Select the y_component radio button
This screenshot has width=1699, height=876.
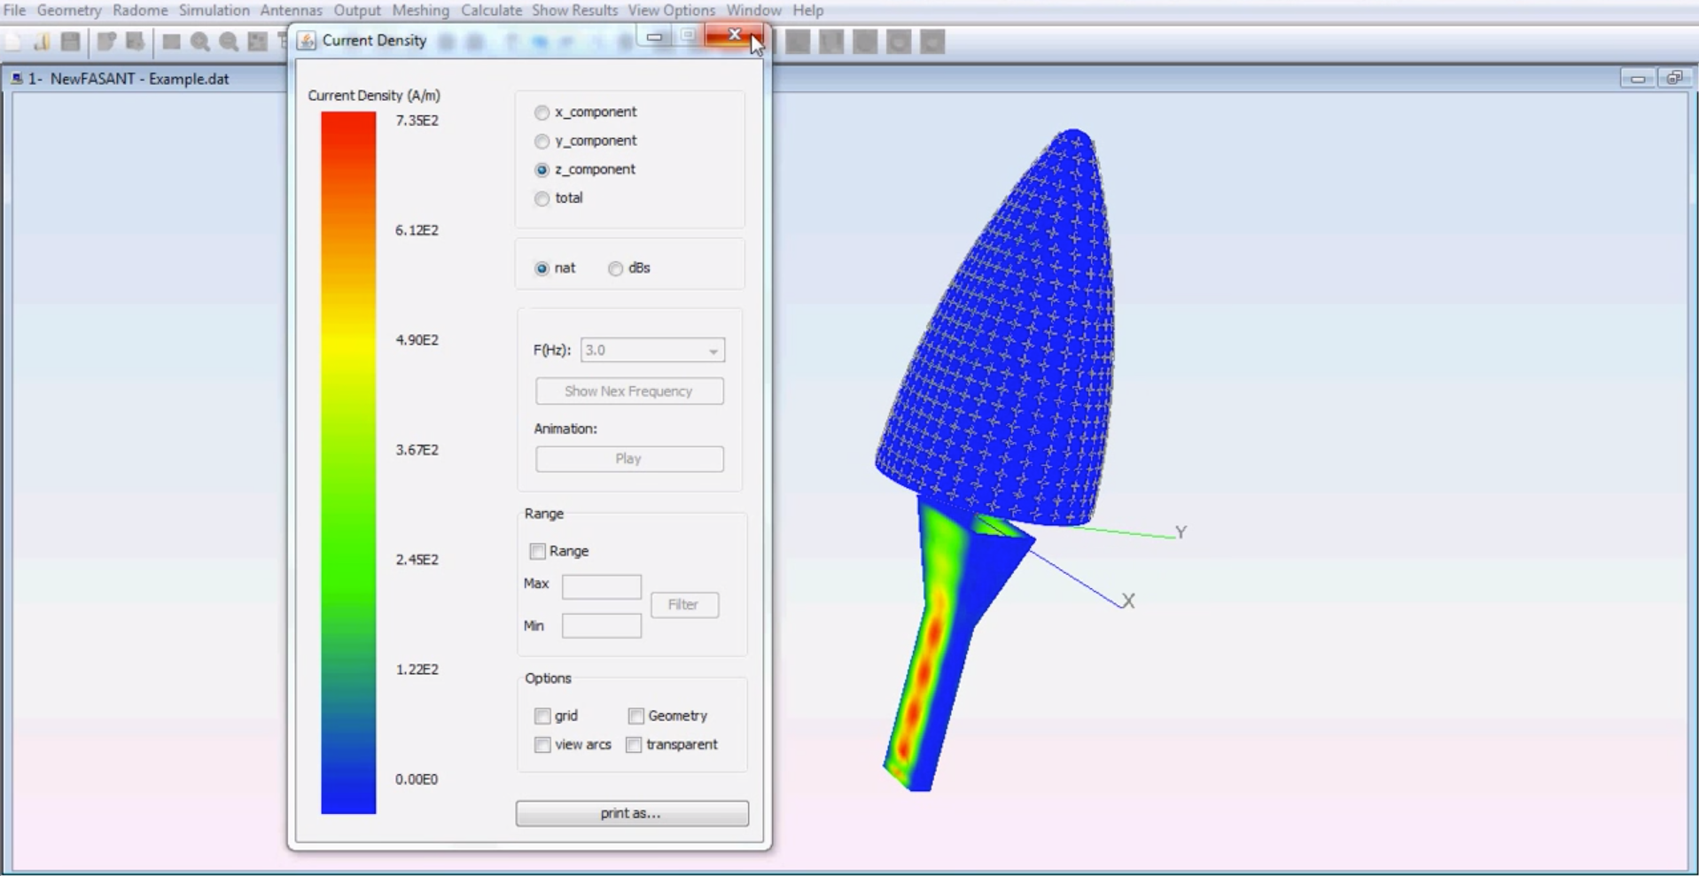tap(542, 141)
